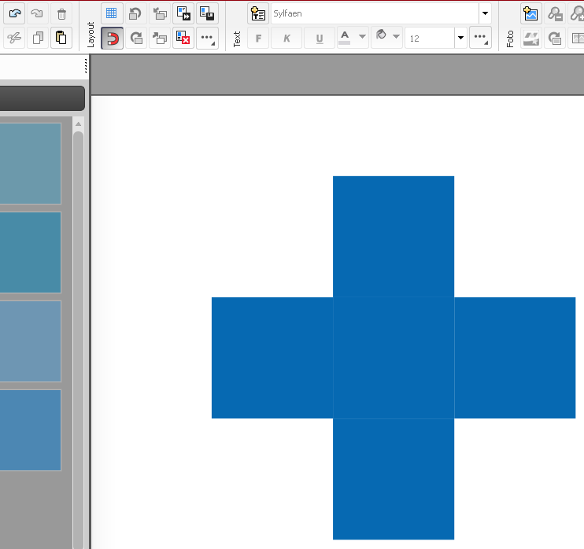584x549 pixels.
Task: Toggle underline U formatting button
Action: tap(320, 38)
